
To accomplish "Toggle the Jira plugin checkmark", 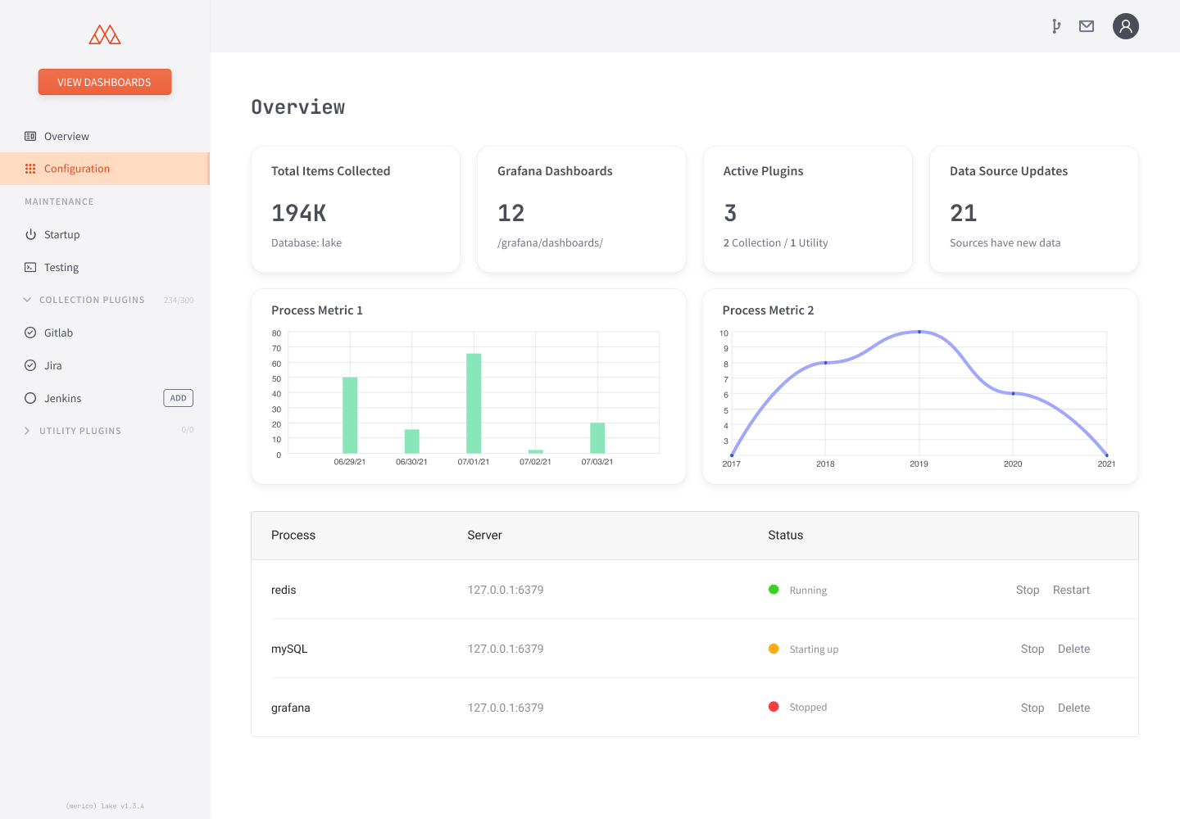I will (29, 365).
